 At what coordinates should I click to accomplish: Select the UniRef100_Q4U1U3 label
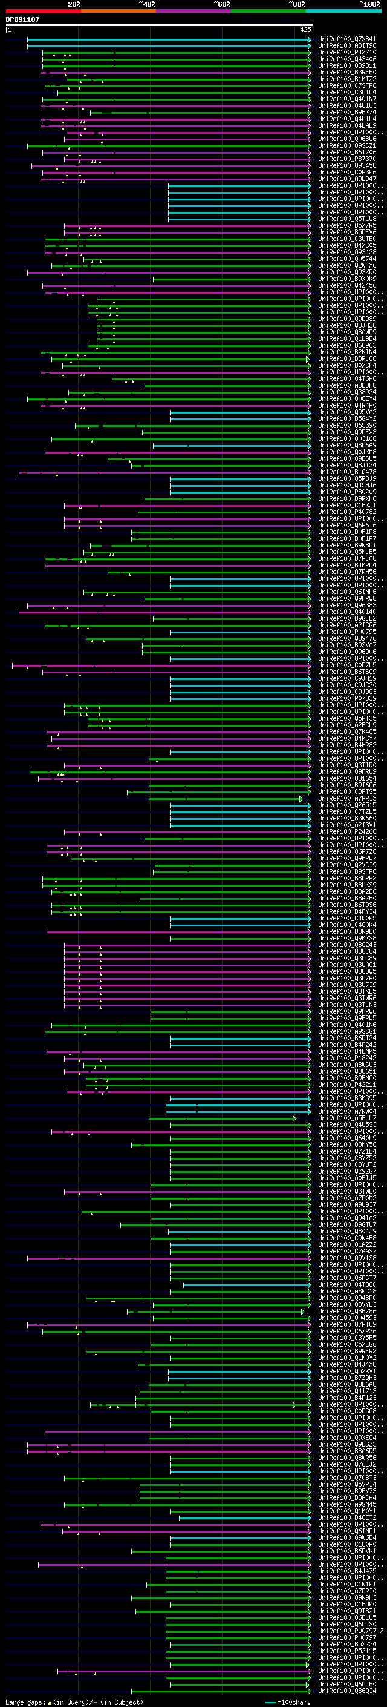346,105
